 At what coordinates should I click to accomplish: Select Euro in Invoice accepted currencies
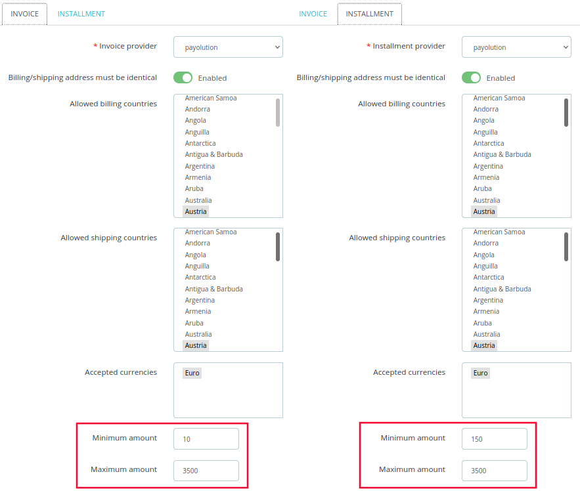[x=192, y=373]
